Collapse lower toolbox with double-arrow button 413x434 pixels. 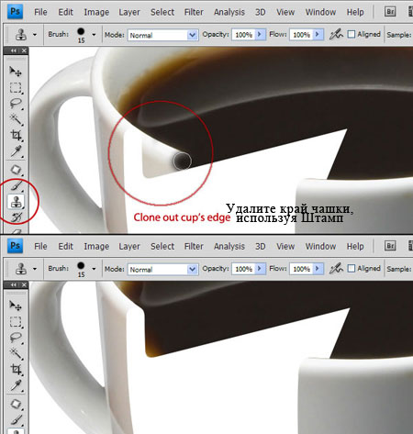pyautogui.click(x=14, y=284)
